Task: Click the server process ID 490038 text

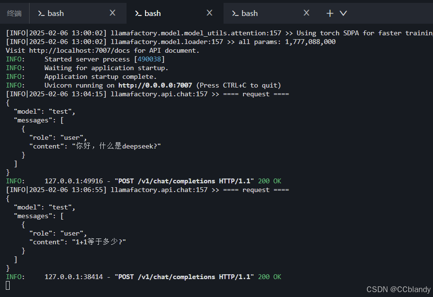Action: (149, 59)
